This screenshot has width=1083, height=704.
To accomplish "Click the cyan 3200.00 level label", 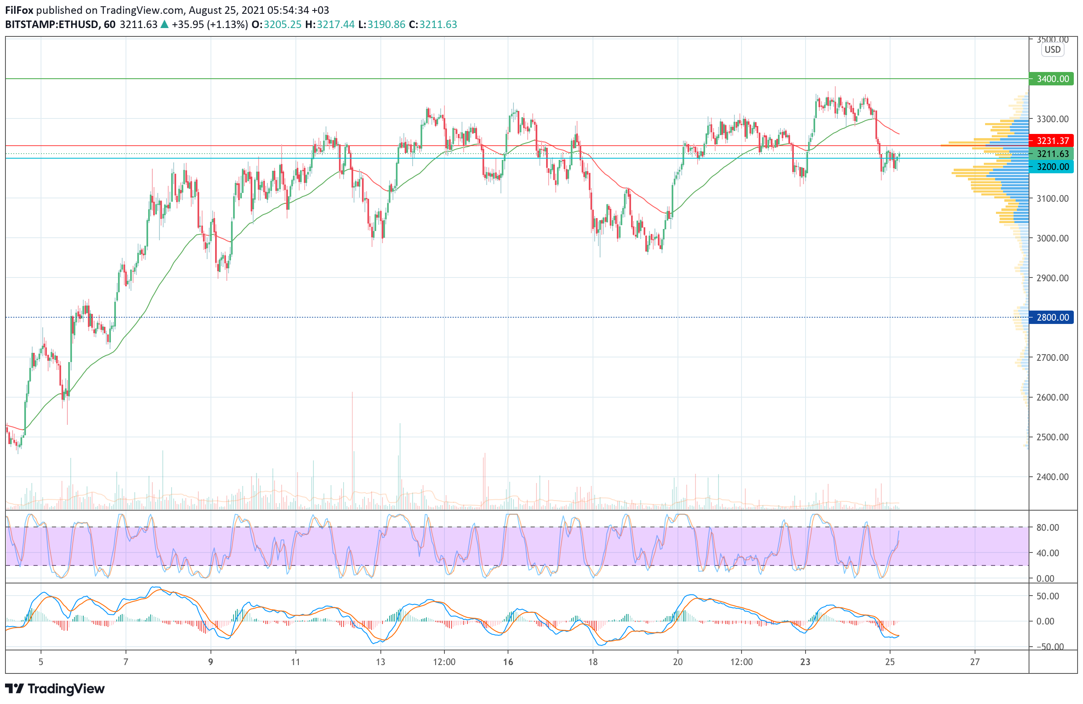I will tap(1052, 167).
